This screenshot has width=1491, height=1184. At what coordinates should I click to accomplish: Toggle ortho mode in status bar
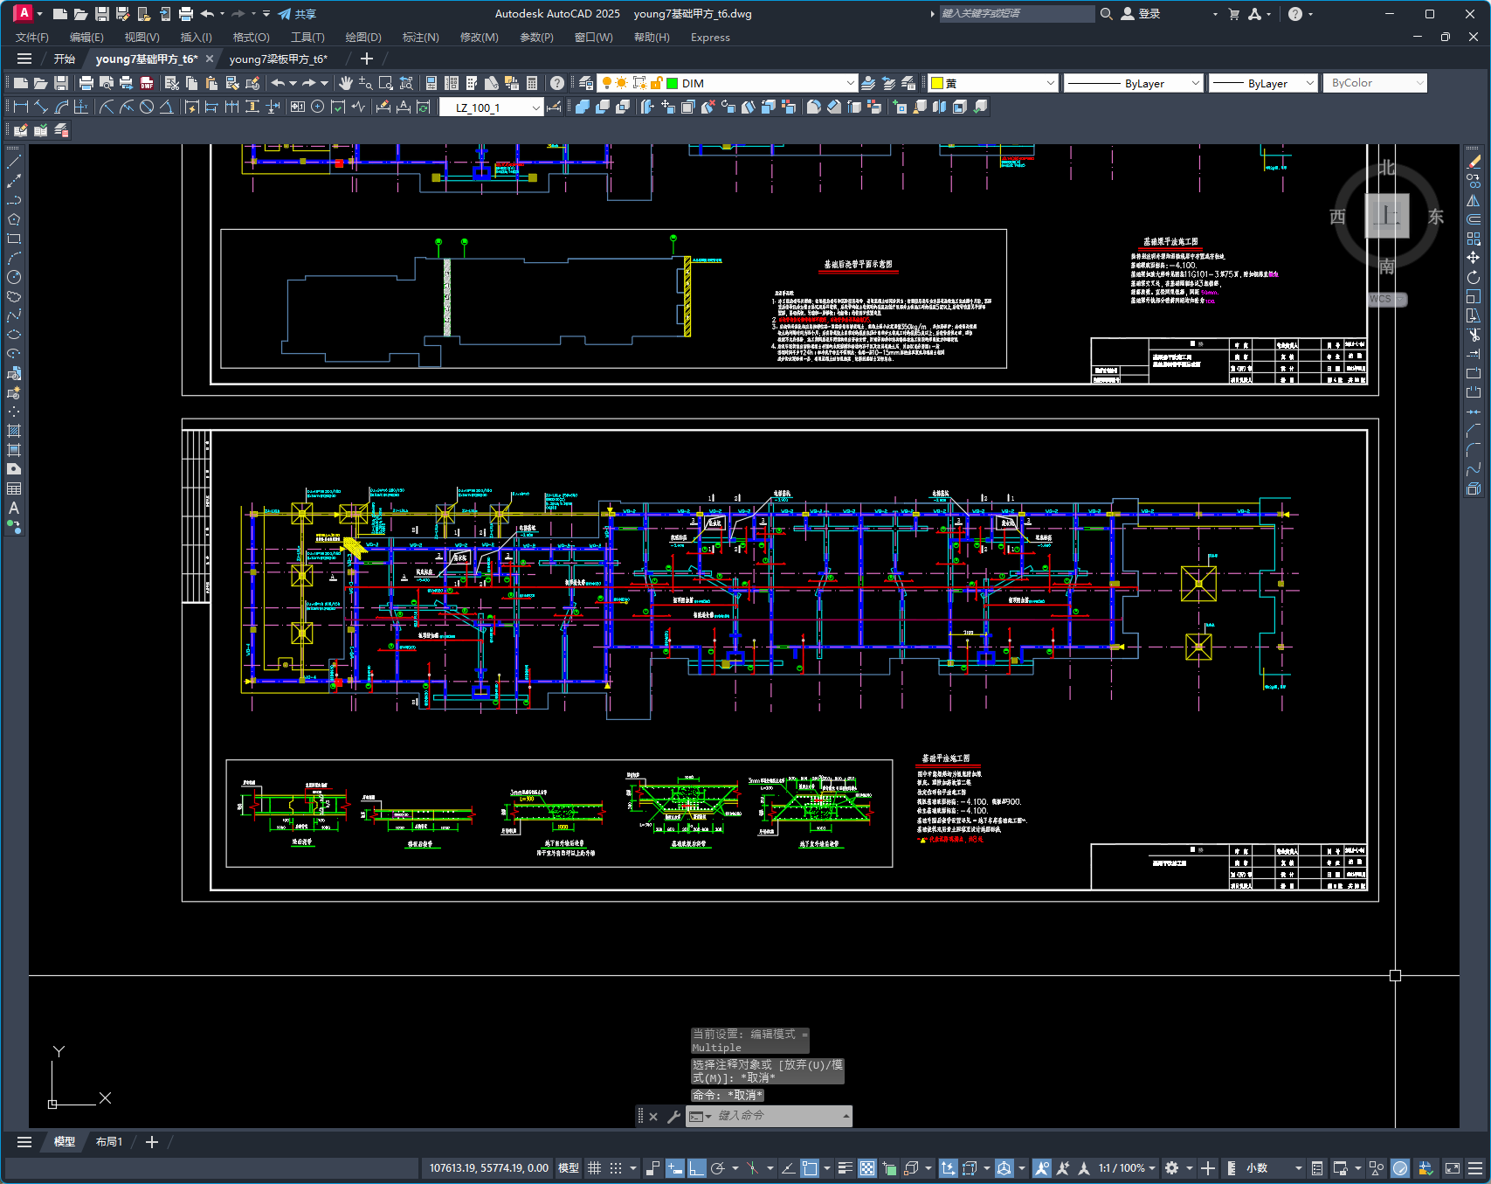coord(696,1168)
